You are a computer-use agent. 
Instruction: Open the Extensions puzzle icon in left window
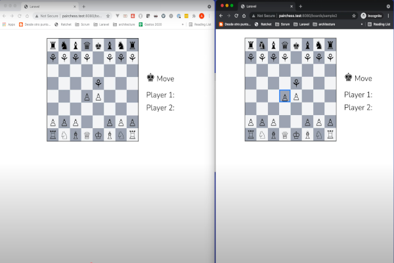194,16
